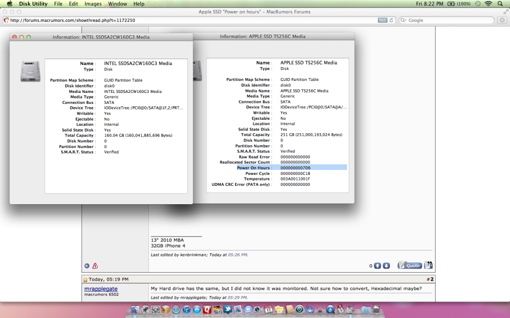Click the Google search field

point(446,20)
